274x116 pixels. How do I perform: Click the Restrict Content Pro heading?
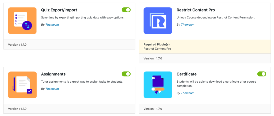click(196, 10)
